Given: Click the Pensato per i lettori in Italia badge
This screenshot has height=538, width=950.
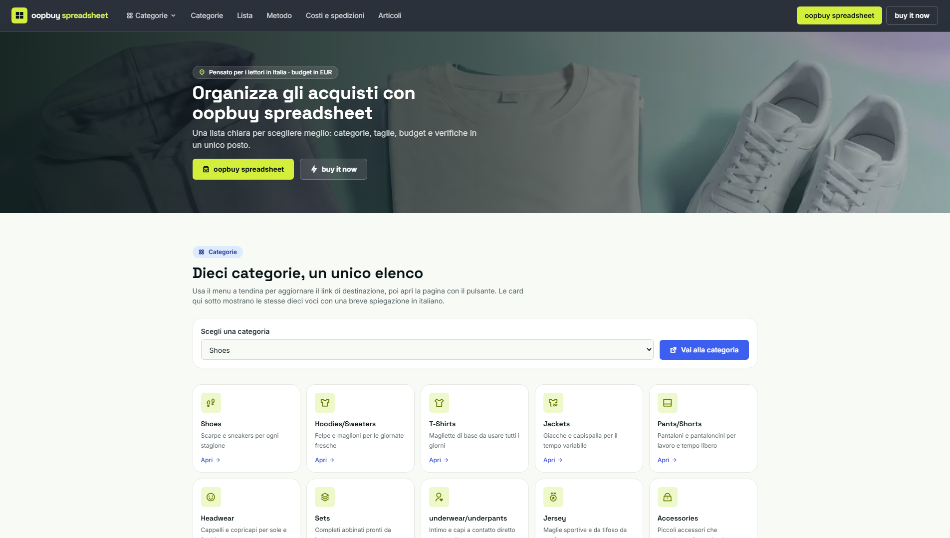Looking at the screenshot, I should 265,72.
